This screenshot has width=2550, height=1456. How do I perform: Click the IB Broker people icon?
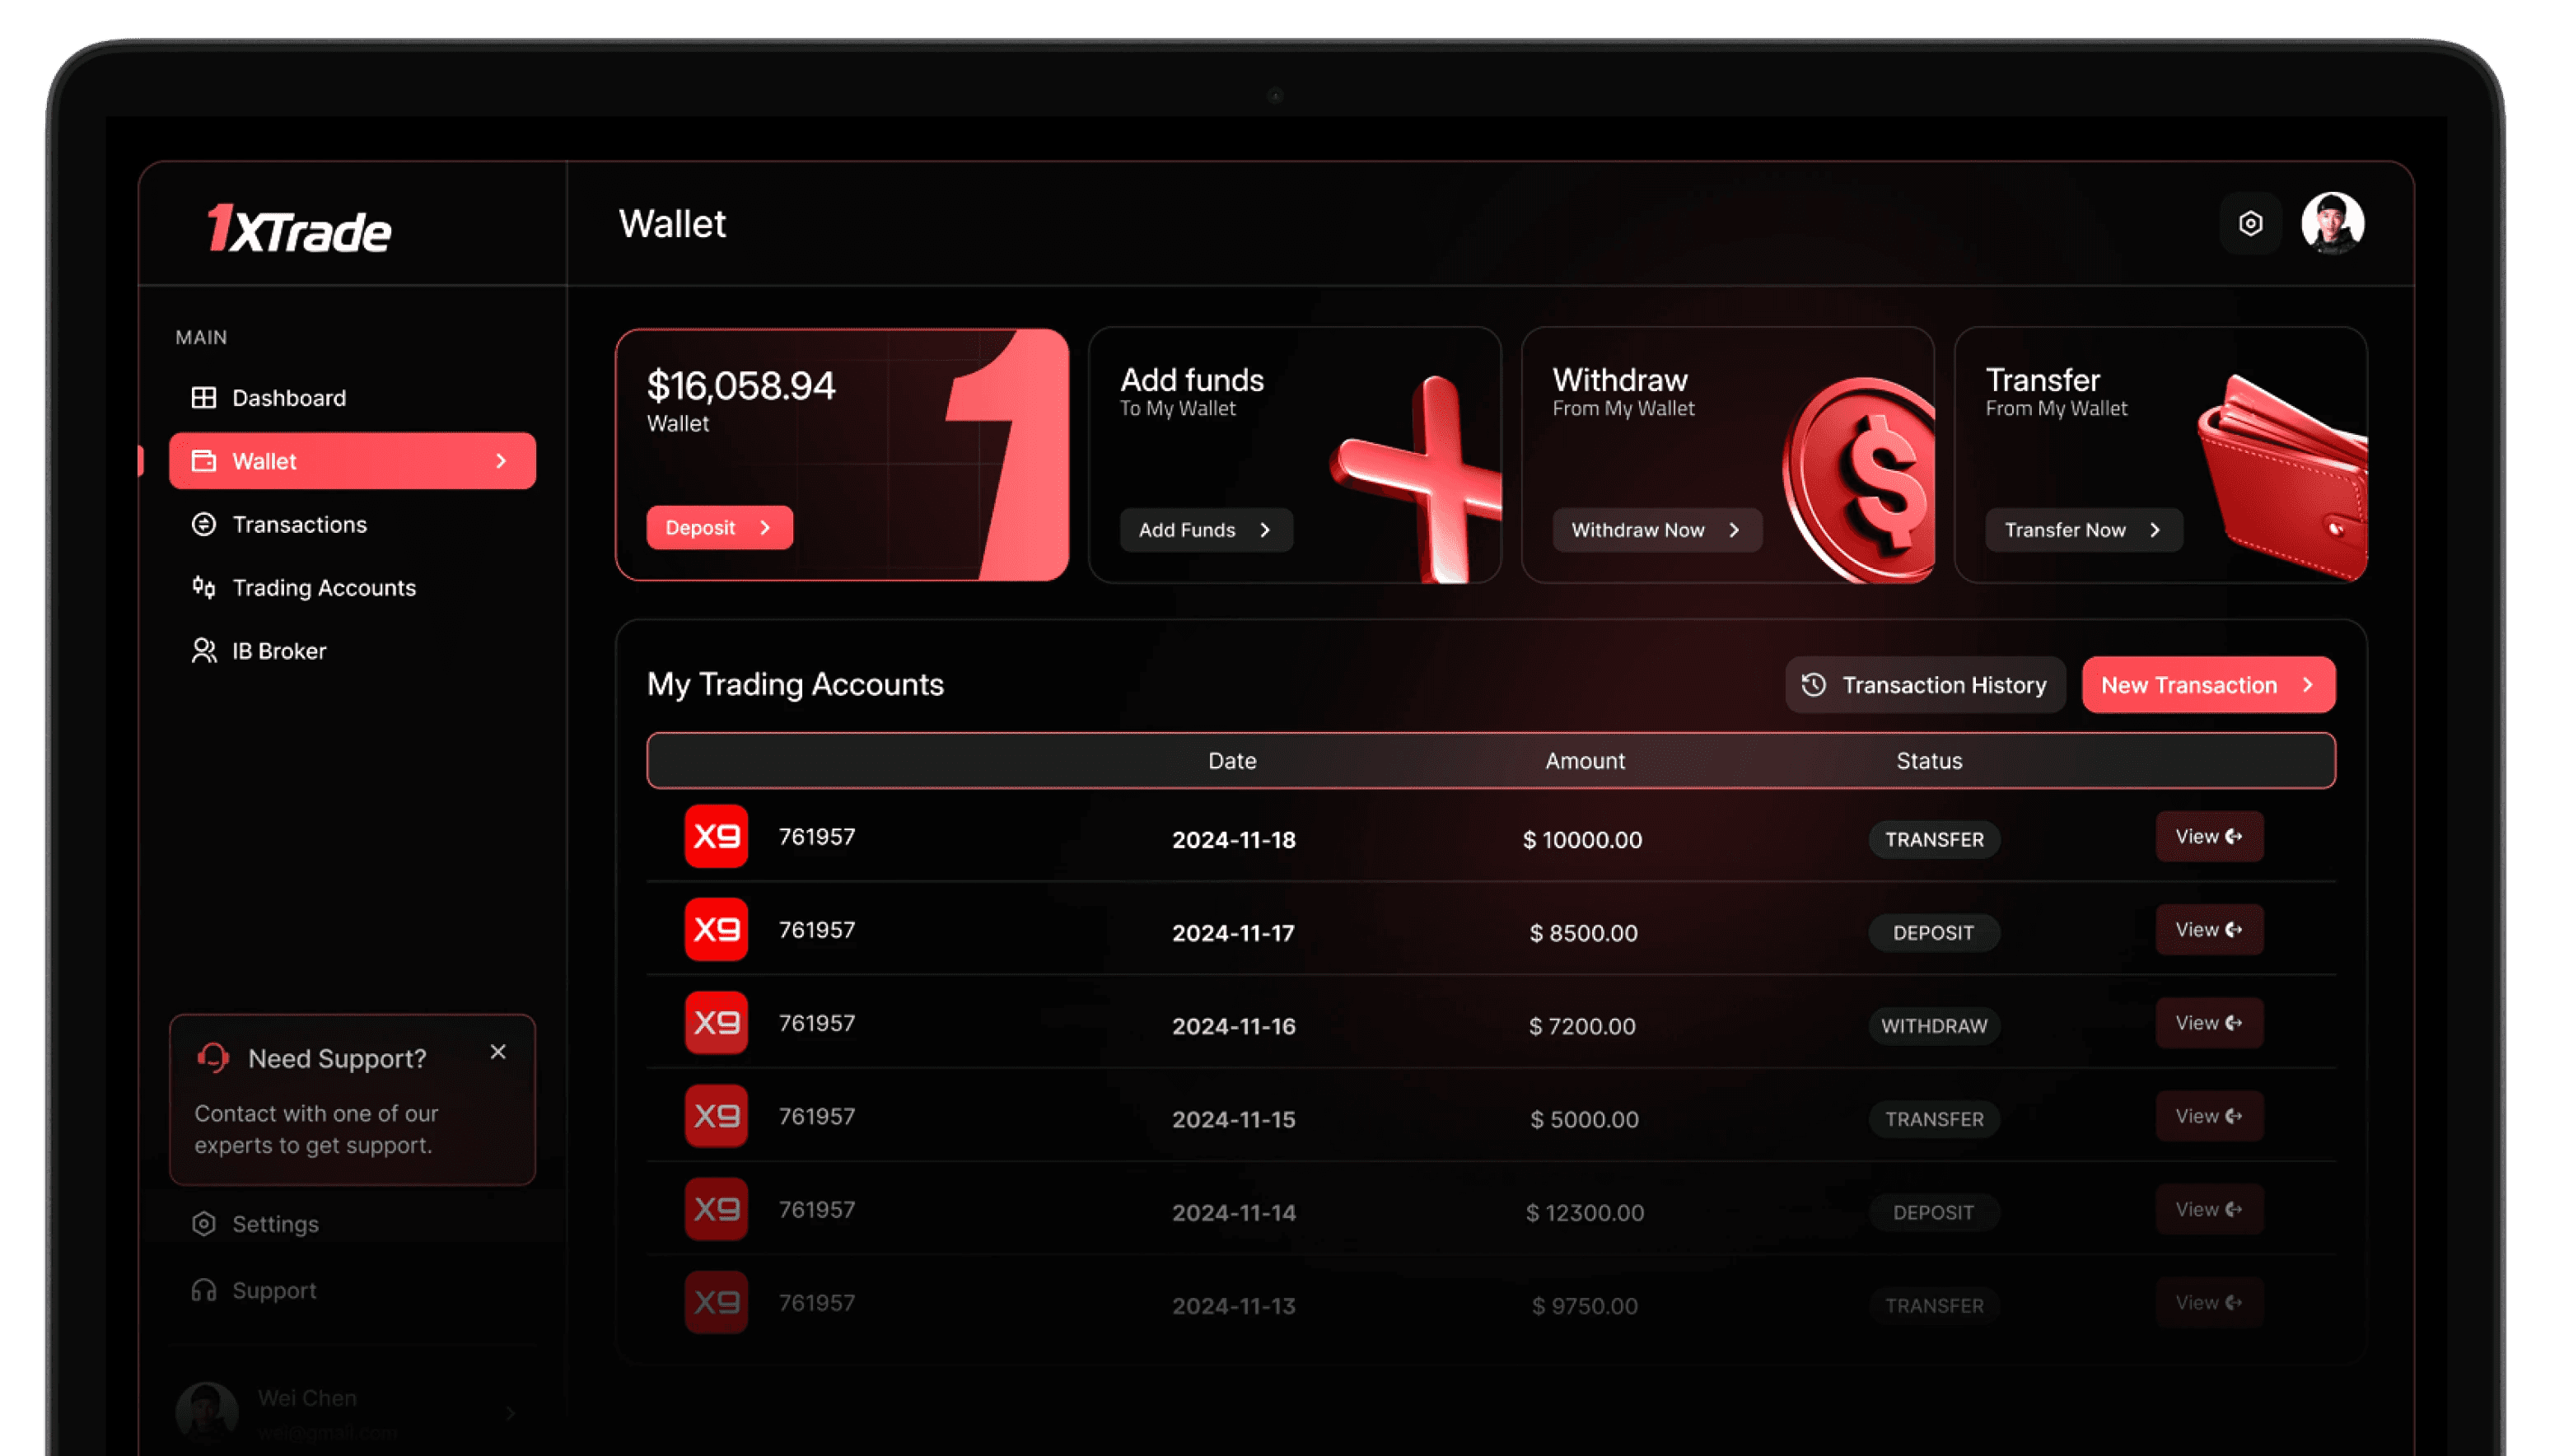204,651
